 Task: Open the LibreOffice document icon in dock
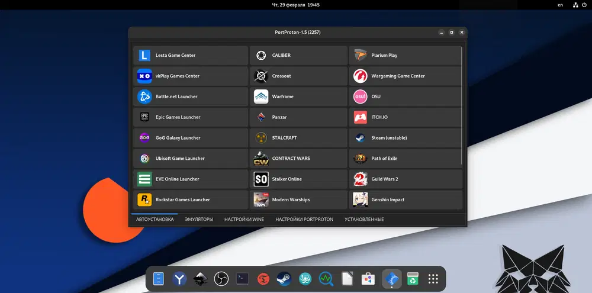point(346,279)
